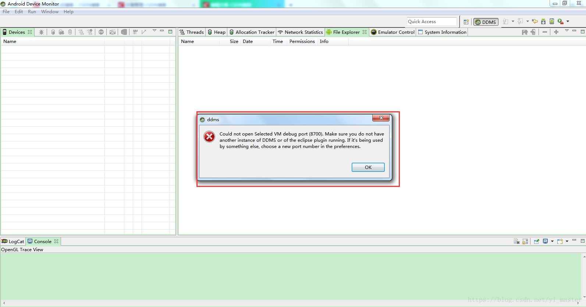Open Android SDK Manager icon
The height and width of the screenshot is (307, 586).
(x=543, y=22)
